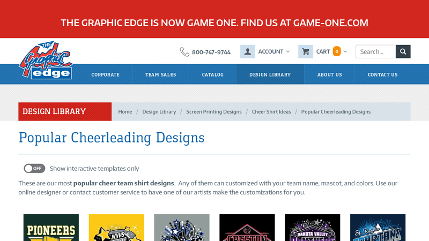Select Team Sales in navigation bar
The height and width of the screenshot is (241, 429).
[x=161, y=74]
